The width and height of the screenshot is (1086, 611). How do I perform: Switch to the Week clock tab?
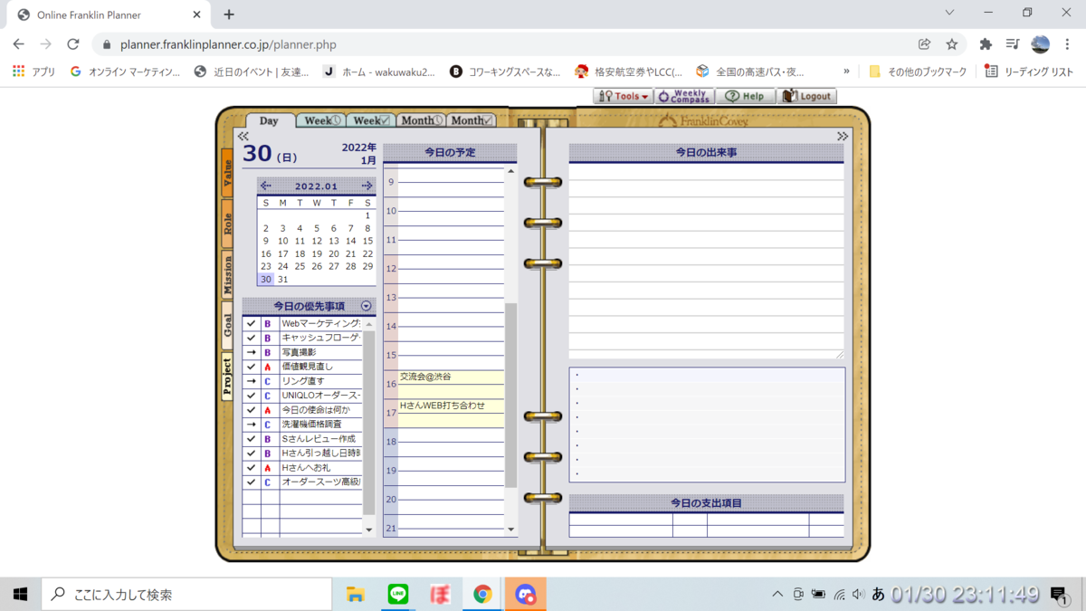click(321, 120)
